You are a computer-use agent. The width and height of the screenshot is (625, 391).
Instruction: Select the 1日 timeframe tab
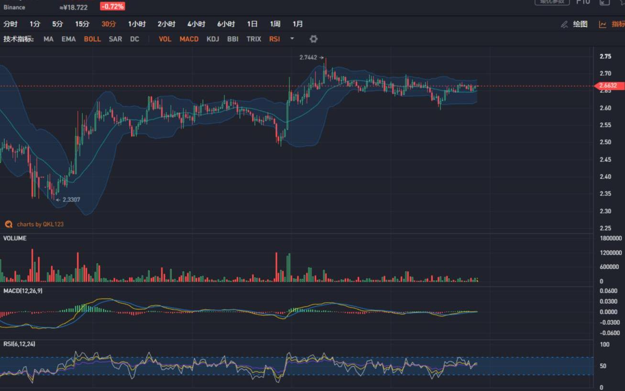(x=252, y=24)
